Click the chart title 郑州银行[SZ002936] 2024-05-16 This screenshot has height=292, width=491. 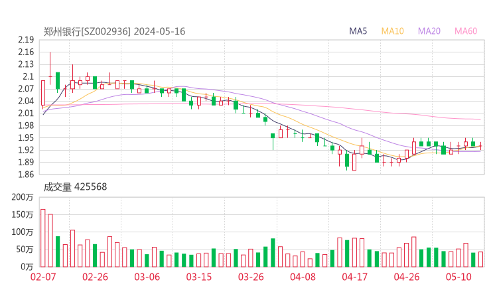pos(114,32)
